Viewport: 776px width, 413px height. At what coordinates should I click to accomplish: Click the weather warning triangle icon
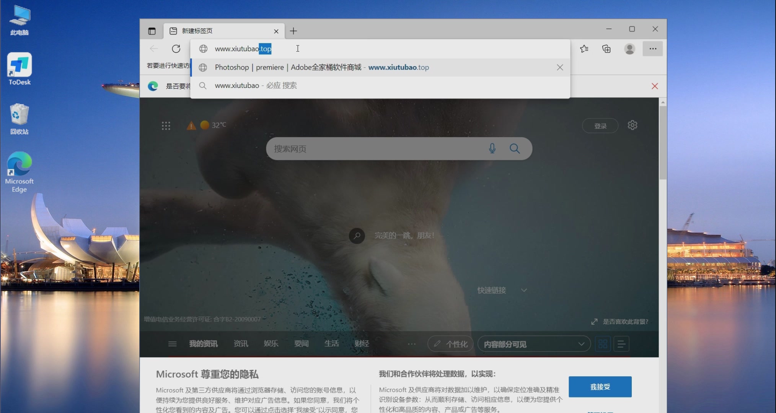tap(191, 125)
